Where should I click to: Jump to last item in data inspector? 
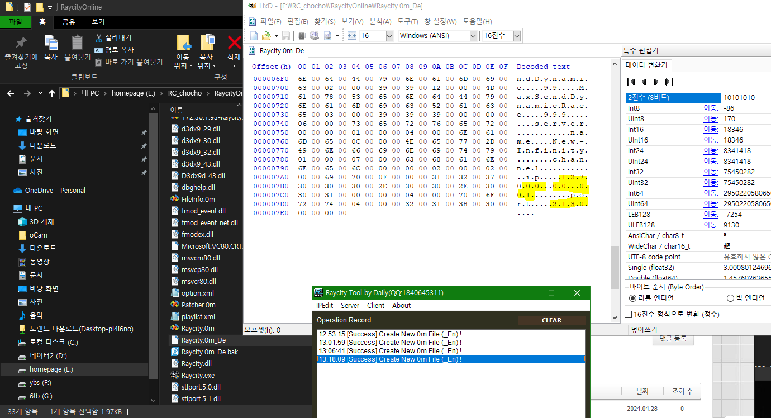click(x=669, y=82)
